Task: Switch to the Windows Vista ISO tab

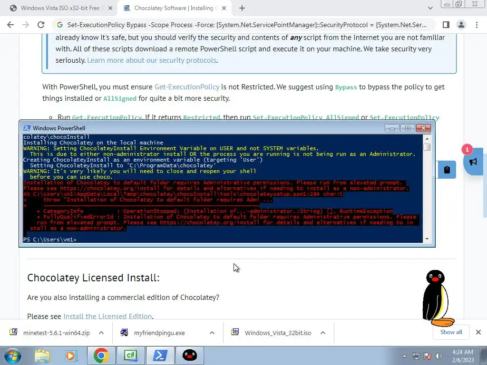Action: click(60, 9)
